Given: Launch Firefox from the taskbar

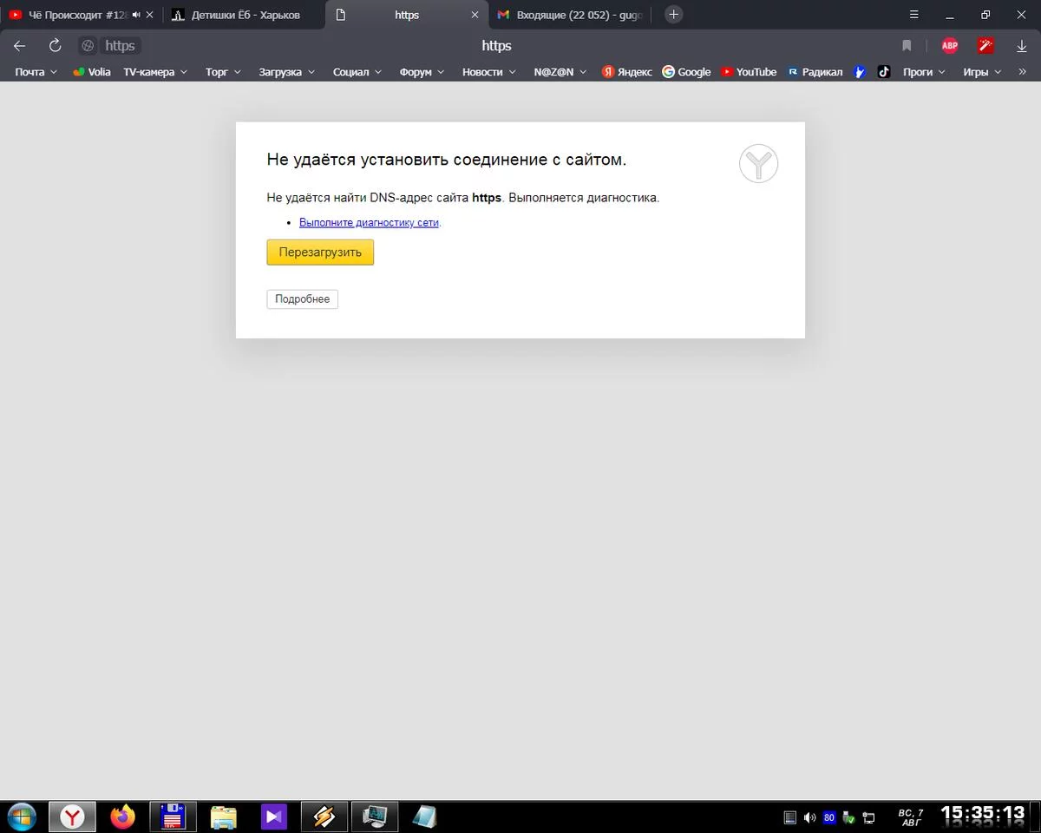Looking at the screenshot, I should [123, 817].
